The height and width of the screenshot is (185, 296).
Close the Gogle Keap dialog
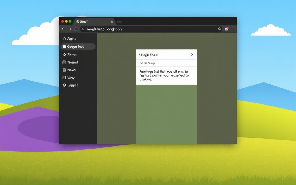point(192,55)
